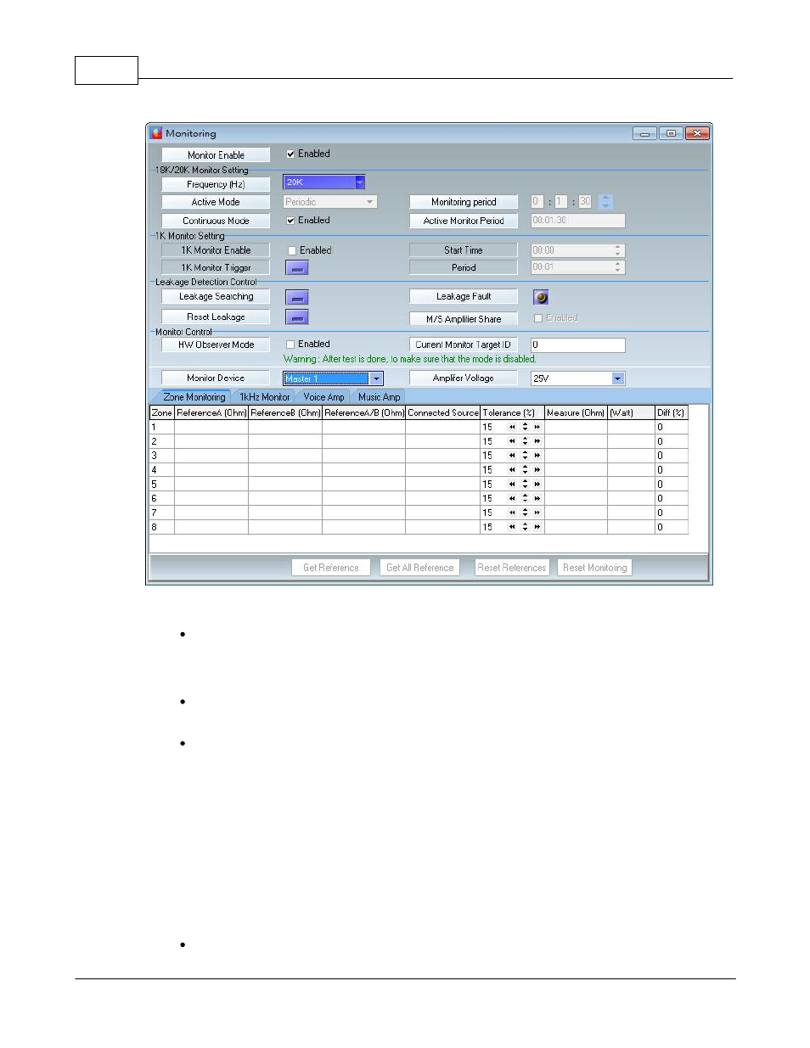Click the Get All Reference button

coord(420,568)
